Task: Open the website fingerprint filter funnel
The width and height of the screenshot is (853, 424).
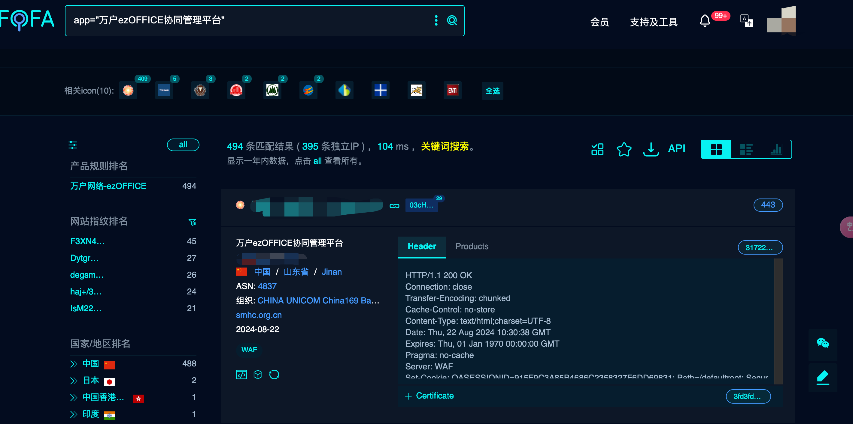Action: coord(192,222)
